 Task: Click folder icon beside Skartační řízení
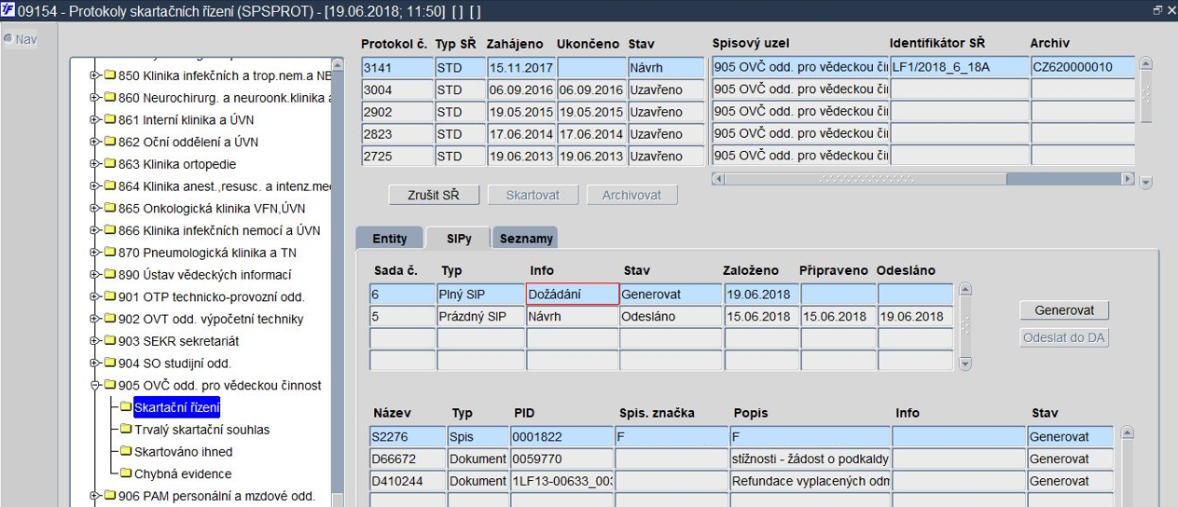pyautogui.click(x=126, y=407)
